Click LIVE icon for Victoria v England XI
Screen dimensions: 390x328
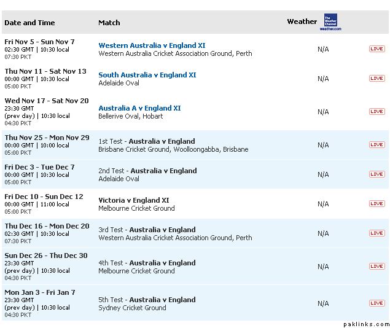376,204
